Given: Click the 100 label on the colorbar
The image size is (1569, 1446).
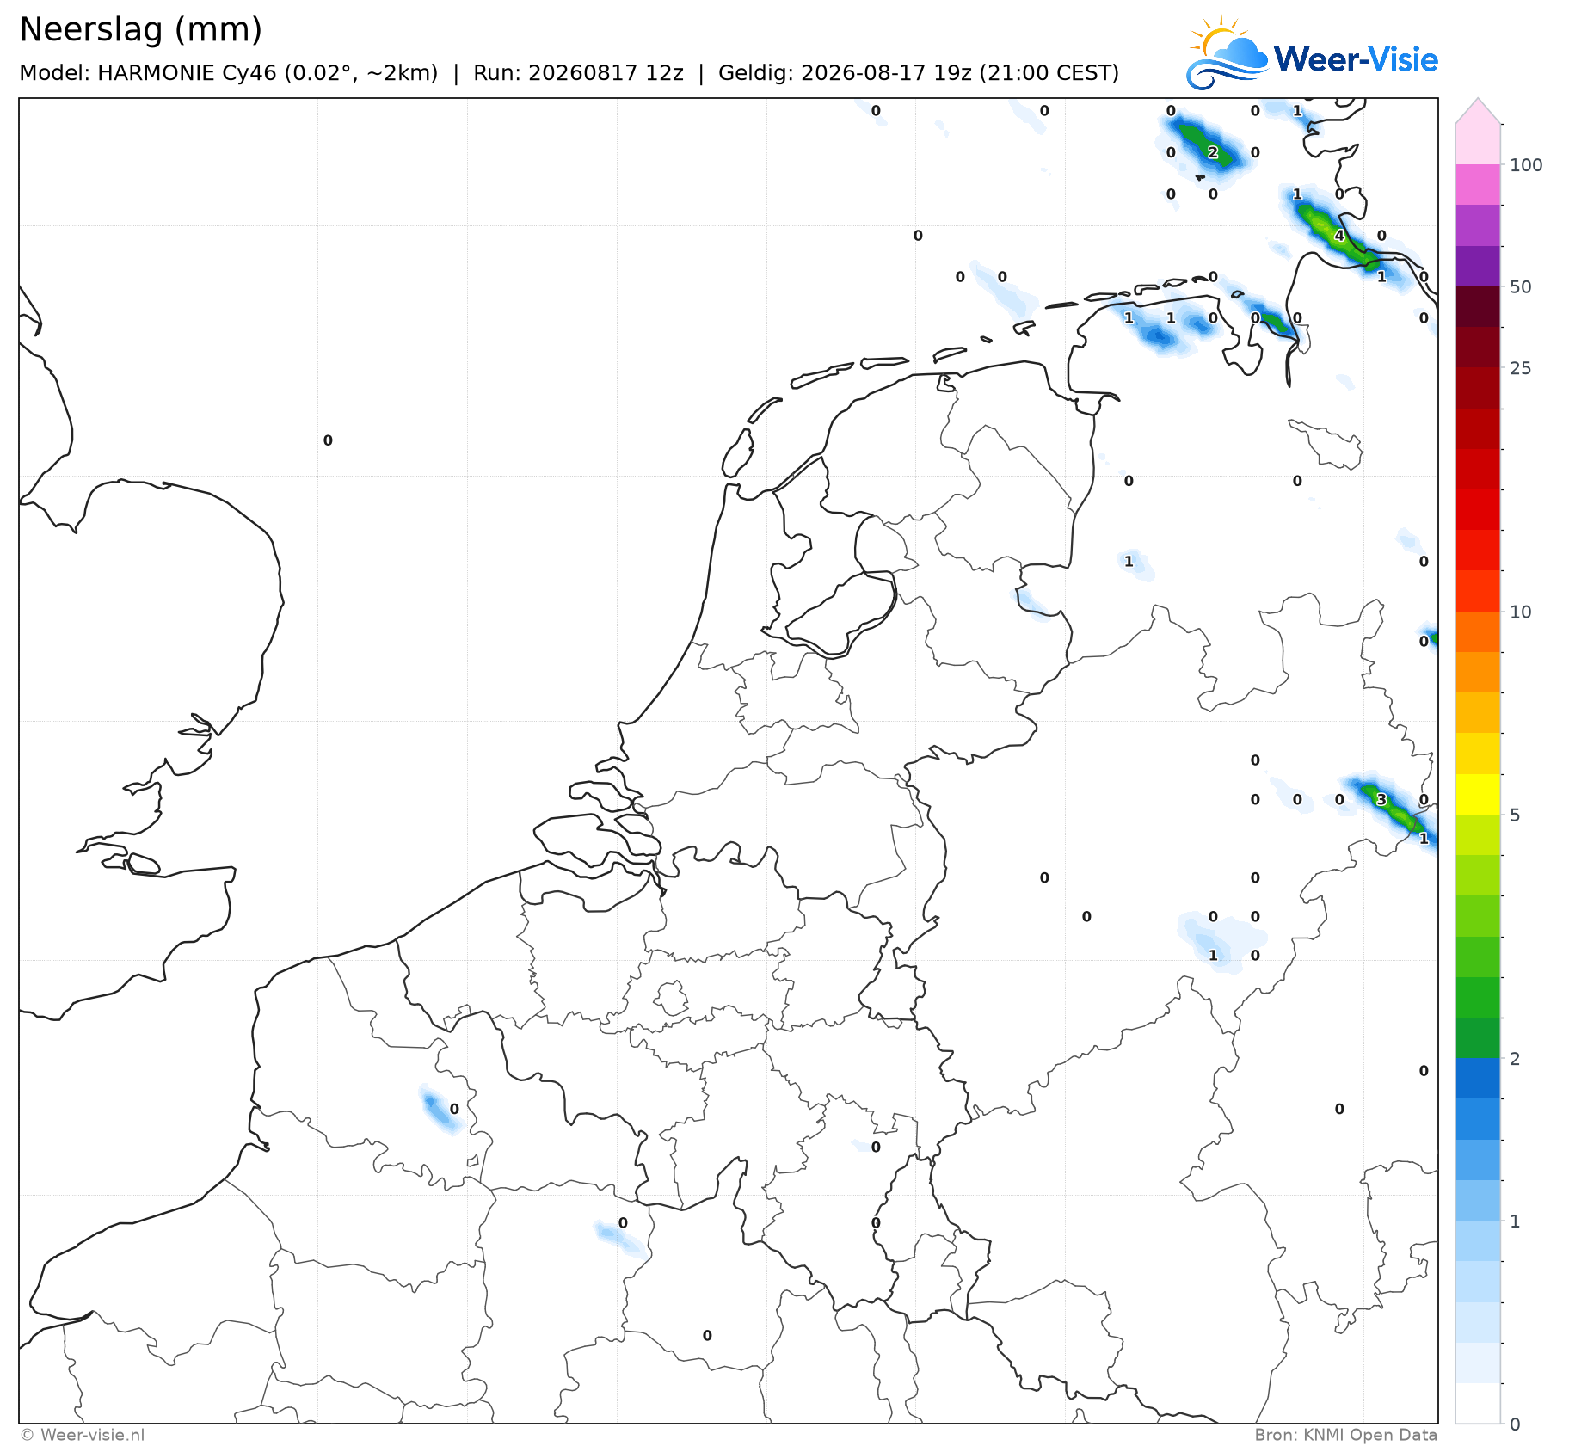Looking at the screenshot, I should (1526, 165).
